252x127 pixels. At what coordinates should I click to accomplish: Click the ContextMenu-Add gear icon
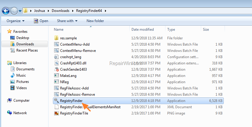(x=57, y=44)
